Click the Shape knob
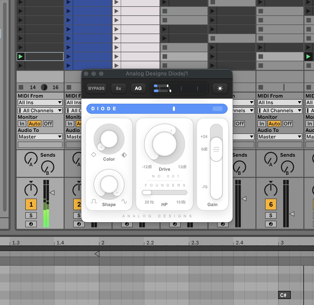Screen dimensions: 314x305 (109, 184)
